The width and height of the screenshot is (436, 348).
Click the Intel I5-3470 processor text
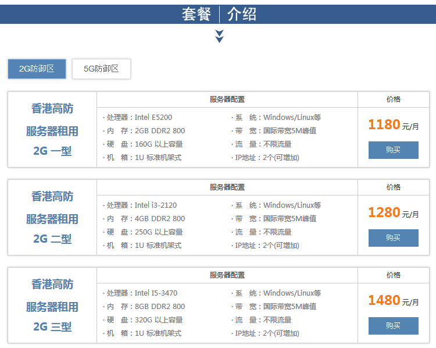pos(156,293)
